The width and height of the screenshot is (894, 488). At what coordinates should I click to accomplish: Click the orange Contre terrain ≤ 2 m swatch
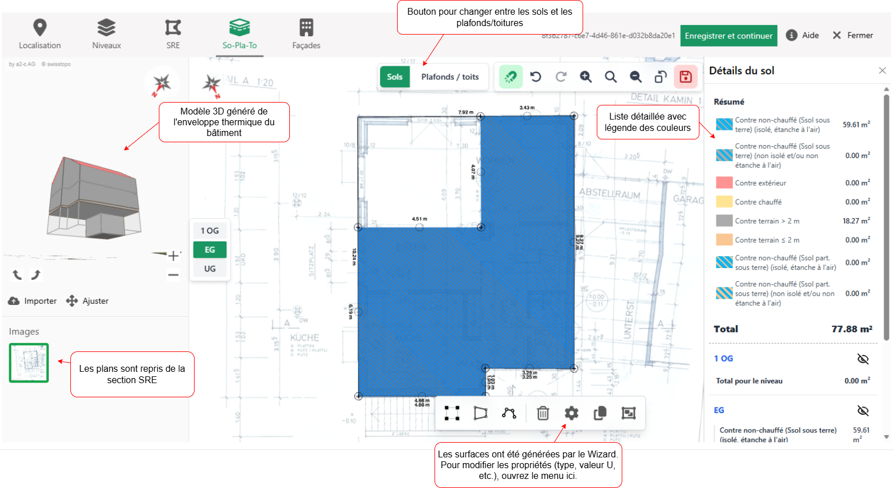point(724,239)
